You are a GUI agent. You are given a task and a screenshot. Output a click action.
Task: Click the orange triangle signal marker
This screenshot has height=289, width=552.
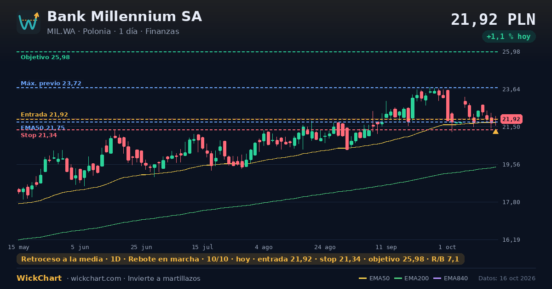pos(495,132)
